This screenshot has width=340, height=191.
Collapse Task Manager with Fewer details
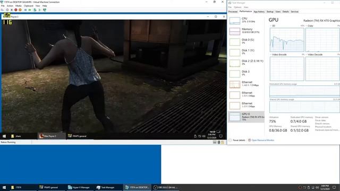coord(237,140)
